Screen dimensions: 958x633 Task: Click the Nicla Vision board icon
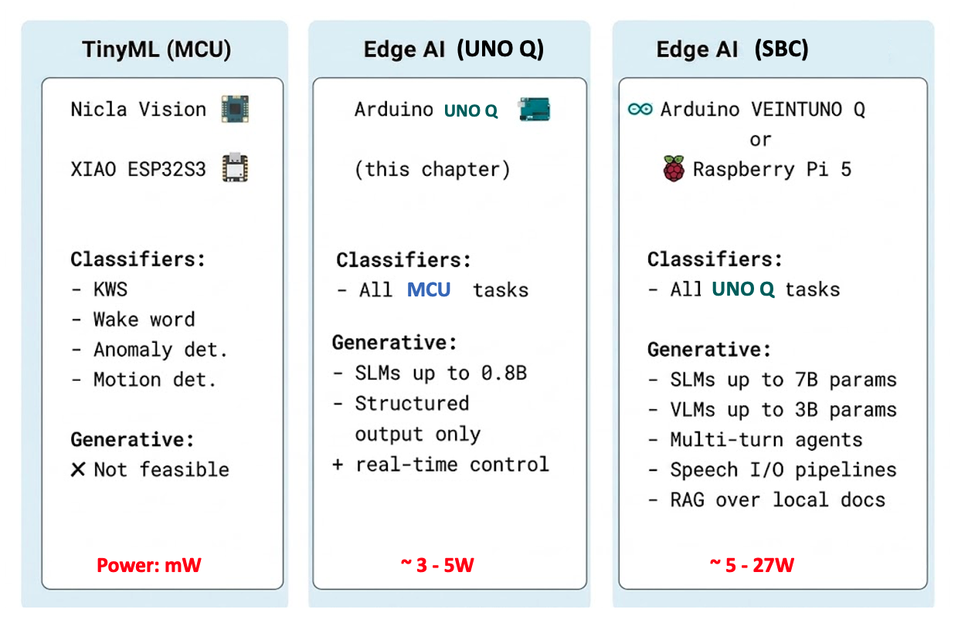(236, 109)
